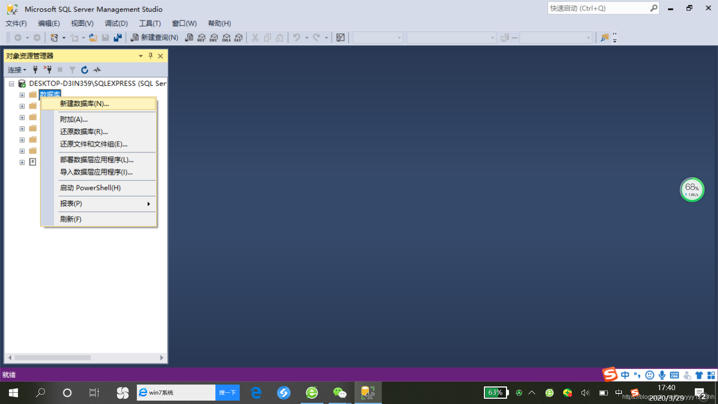Choose 部署数据层应用程序(L)... menu item
Image resolution: width=718 pixels, height=404 pixels.
(98, 160)
